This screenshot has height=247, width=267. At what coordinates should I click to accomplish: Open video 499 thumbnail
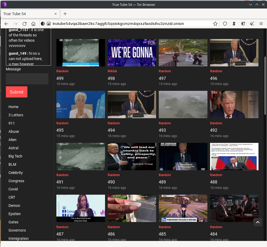tap(81, 53)
